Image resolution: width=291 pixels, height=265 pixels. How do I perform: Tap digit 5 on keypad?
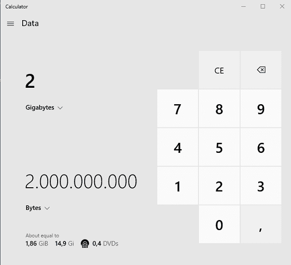pyautogui.click(x=219, y=148)
